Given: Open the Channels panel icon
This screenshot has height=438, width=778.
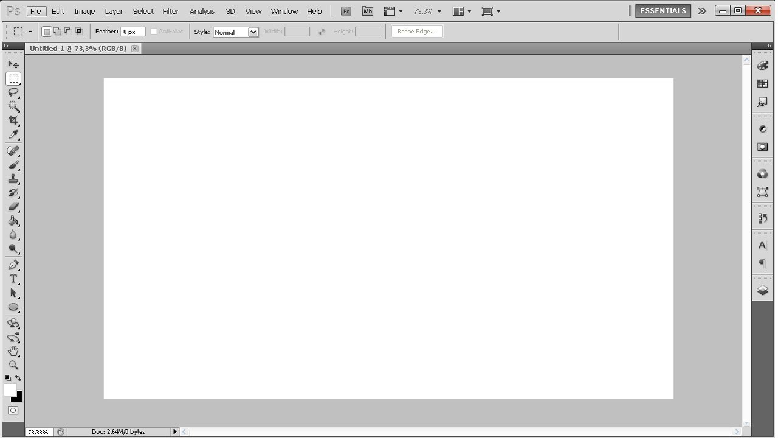Looking at the screenshot, I should pos(763,174).
